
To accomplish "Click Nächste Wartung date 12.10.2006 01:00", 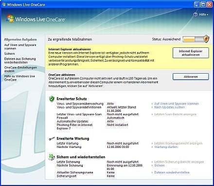I will [118, 147].
